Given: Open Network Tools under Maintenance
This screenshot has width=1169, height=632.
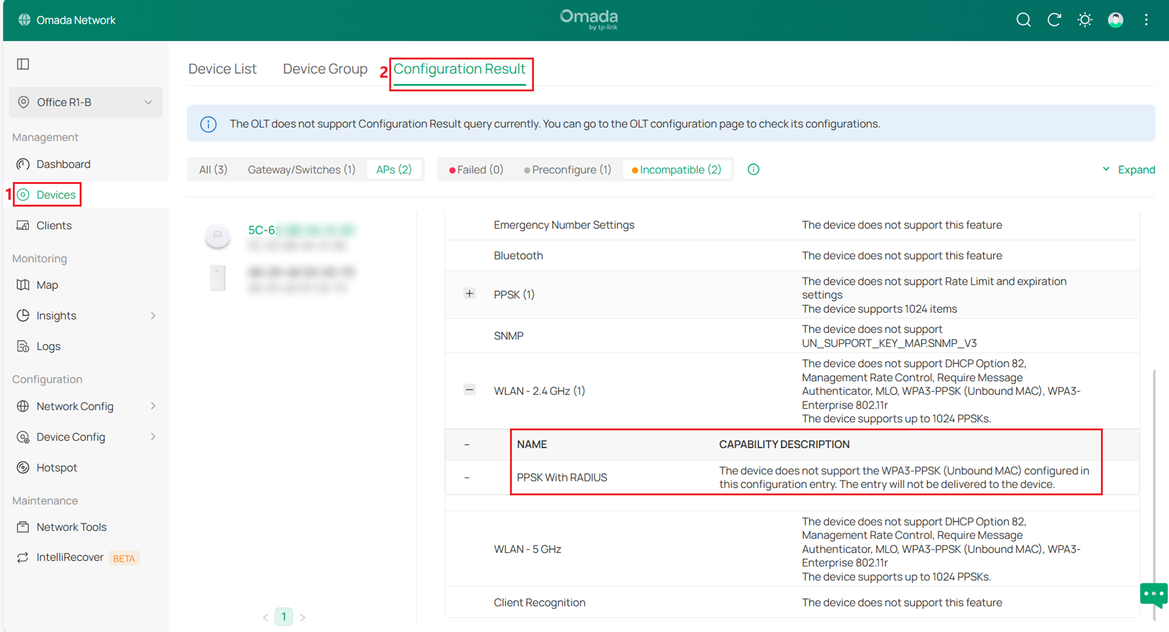Looking at the screenshot, I should pyautogui.click(x=71, y=527).
